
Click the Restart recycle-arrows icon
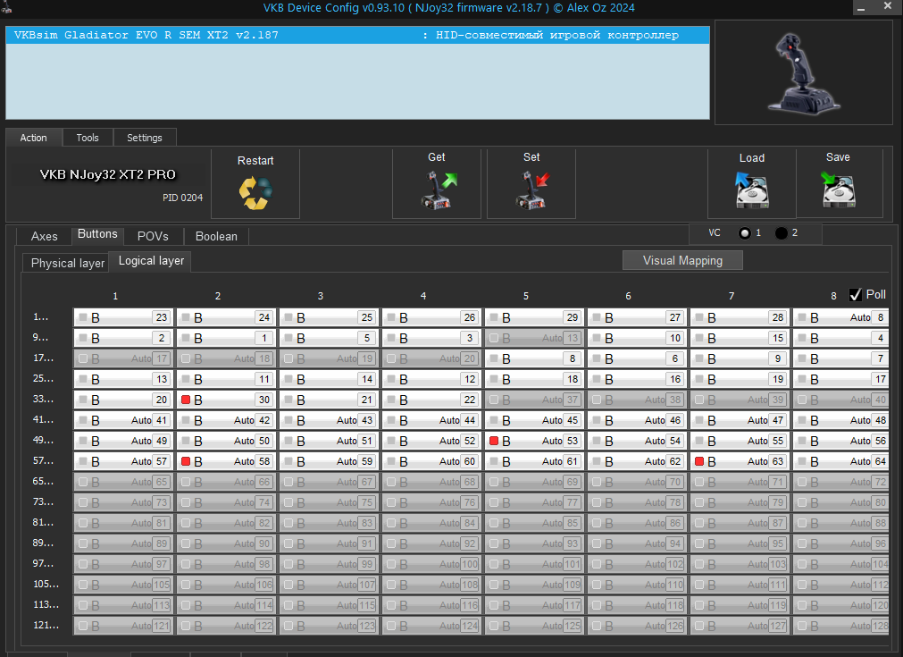click(255, 192)
